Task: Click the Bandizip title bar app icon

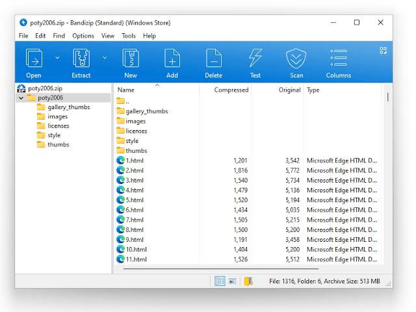Action: [x=23, y=23]
